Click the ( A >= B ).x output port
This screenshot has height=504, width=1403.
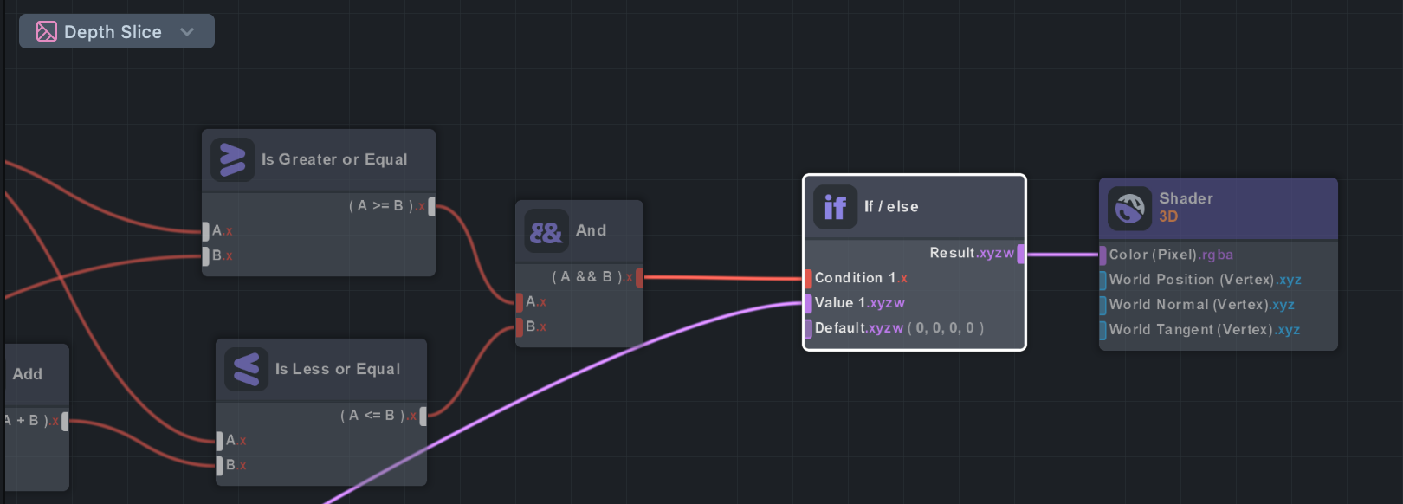point(431,206)
